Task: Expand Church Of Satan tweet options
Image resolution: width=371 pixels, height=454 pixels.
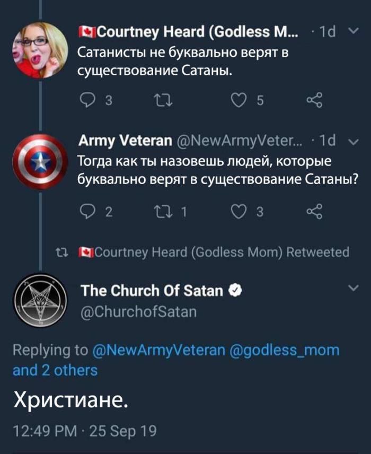Action: click(x=353, y=289)
